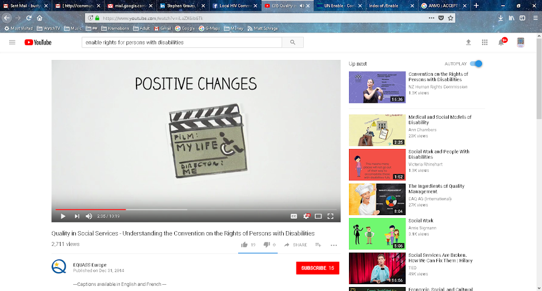Open the YouTube apps grid

point(485,42)
